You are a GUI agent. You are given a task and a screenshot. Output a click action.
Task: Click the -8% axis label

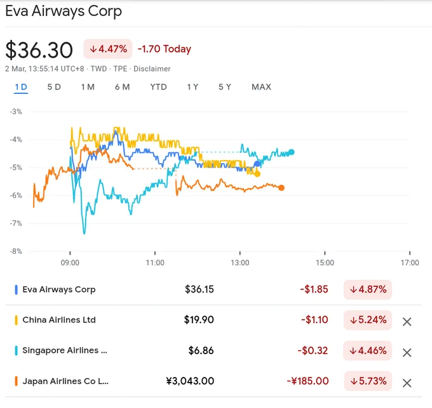point(16,251)
